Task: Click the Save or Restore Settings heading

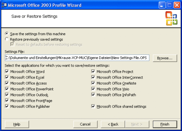Action: click(34, 16)
